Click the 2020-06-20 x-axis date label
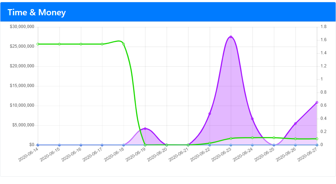 (x=157, y=154)
